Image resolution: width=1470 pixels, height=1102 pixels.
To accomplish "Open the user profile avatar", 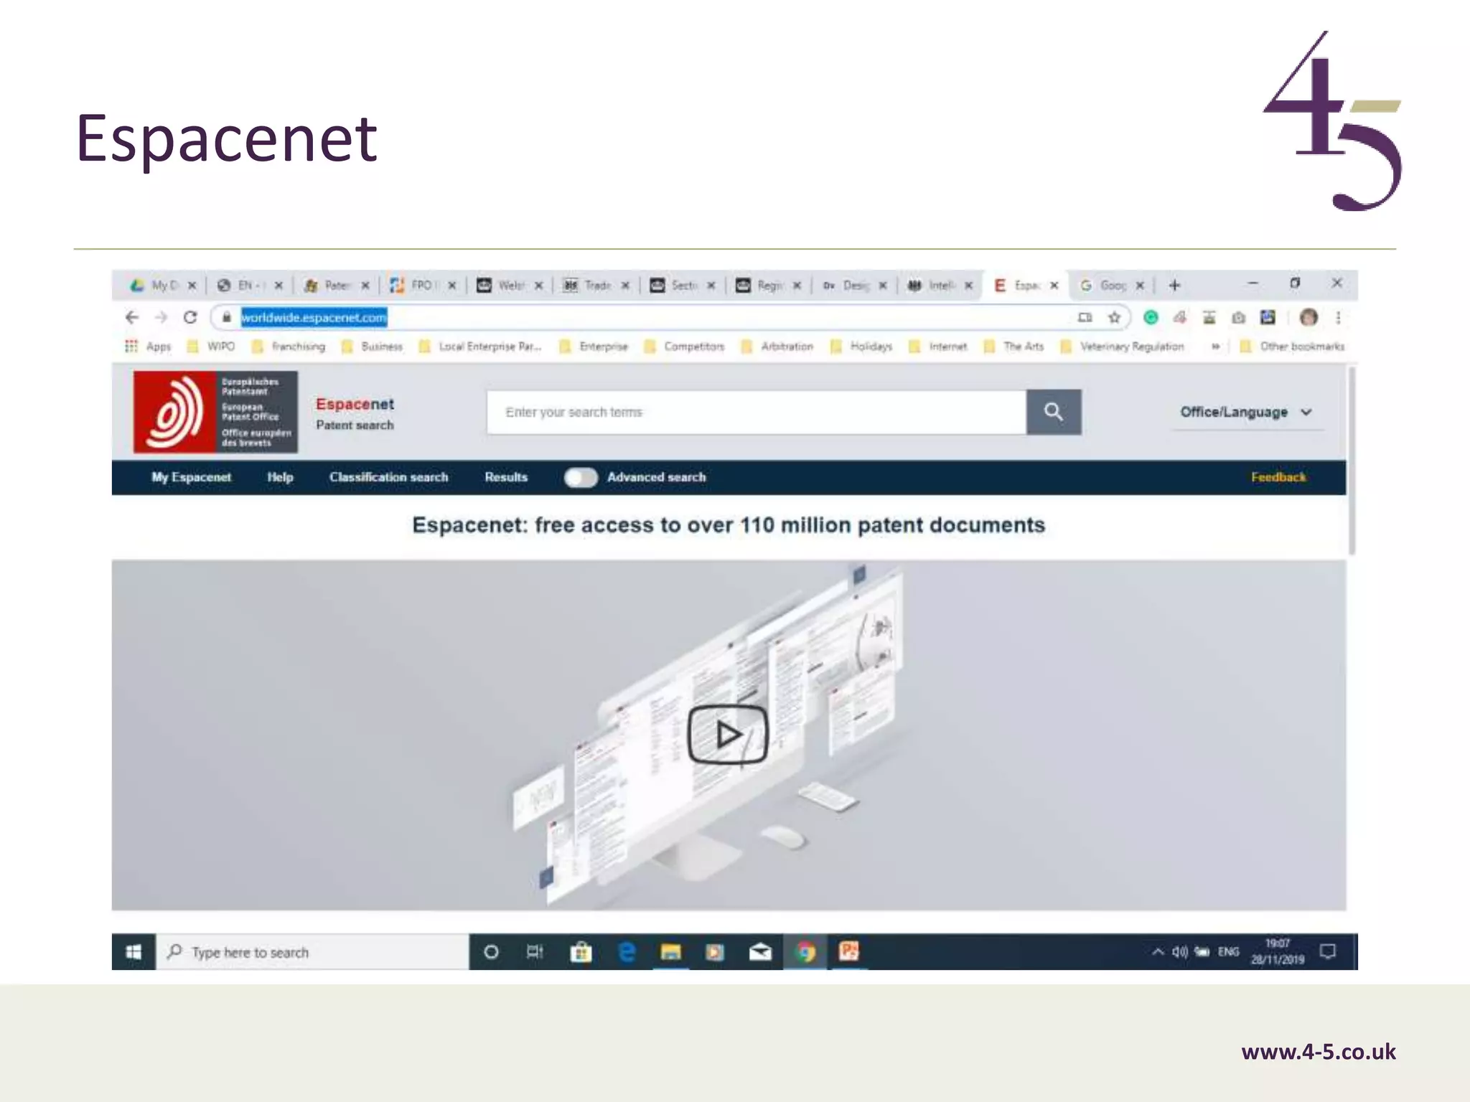I will click(x=1309, y=317).
